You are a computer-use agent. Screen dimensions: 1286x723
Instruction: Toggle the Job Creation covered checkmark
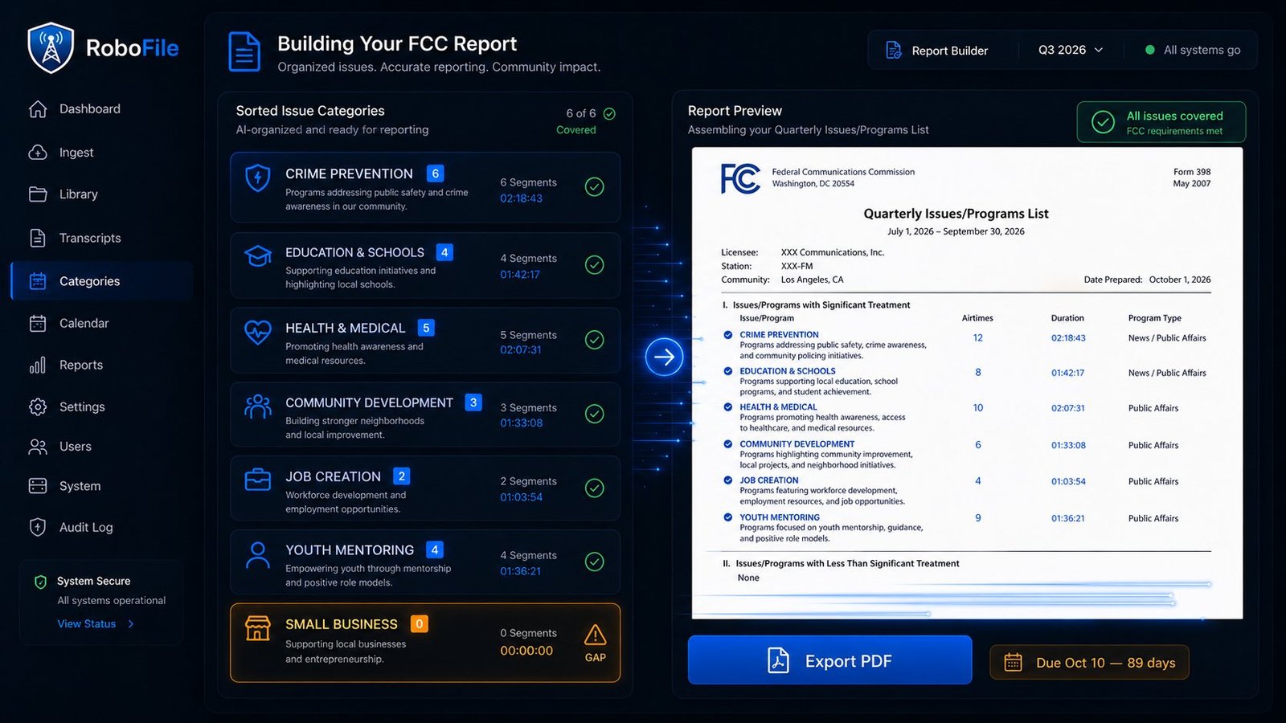595,488
